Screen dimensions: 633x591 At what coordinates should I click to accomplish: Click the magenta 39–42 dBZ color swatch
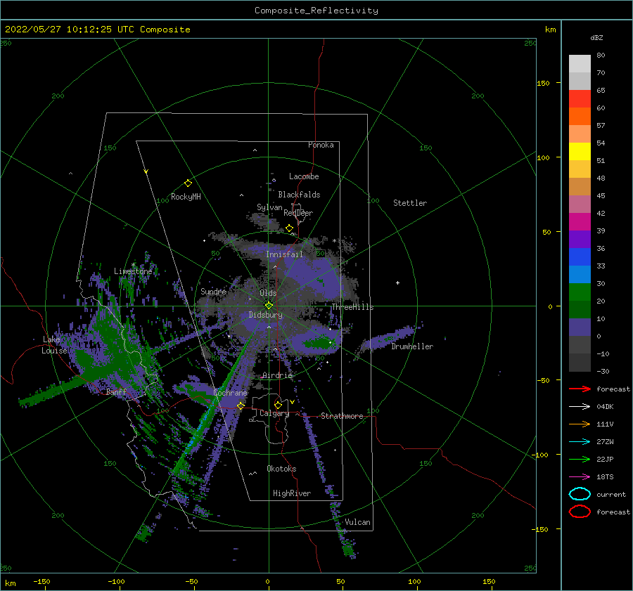[580, 221]
